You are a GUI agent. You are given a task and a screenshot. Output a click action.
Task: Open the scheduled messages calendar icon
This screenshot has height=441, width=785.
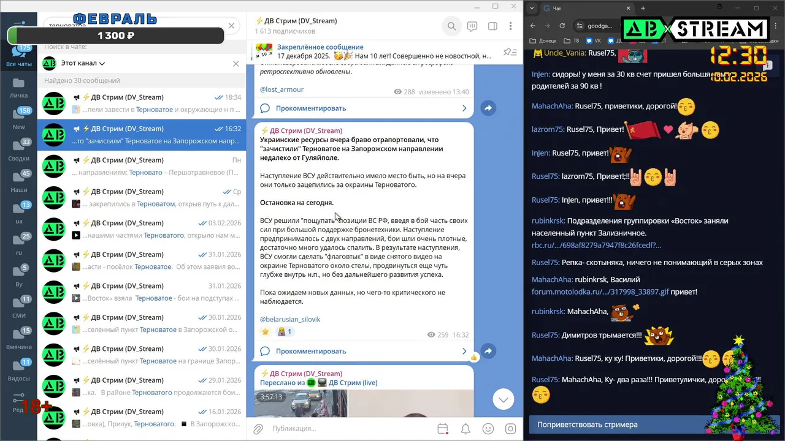click(443, 429)
